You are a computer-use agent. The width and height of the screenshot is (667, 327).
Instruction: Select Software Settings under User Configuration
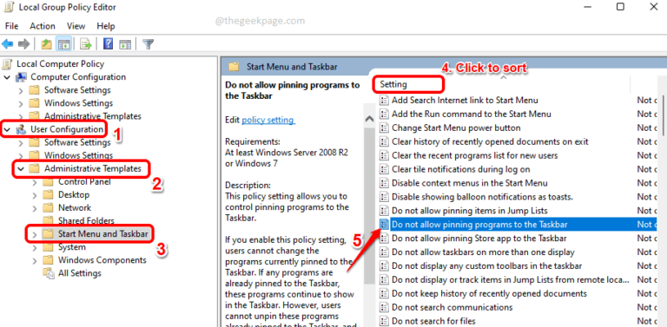point(77,142)
